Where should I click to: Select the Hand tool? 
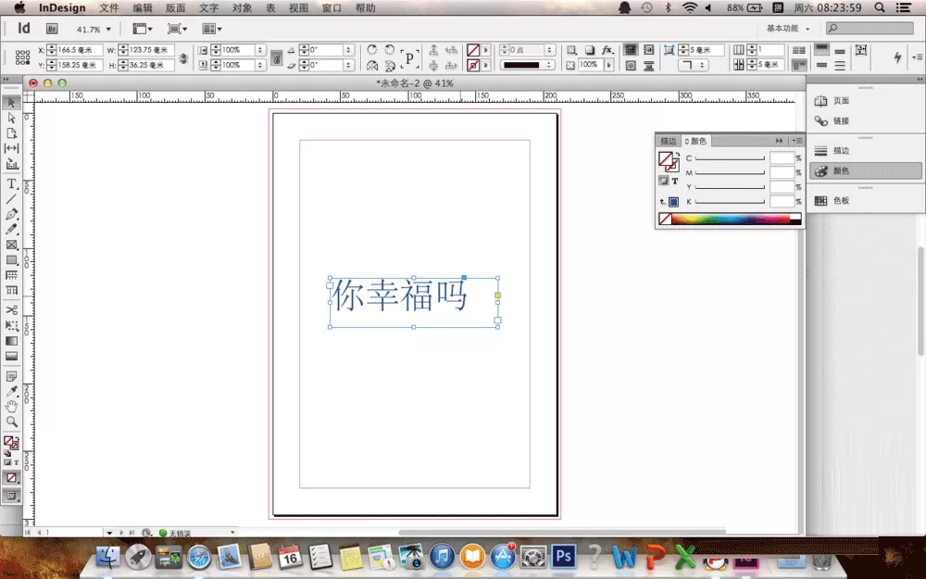11,407
